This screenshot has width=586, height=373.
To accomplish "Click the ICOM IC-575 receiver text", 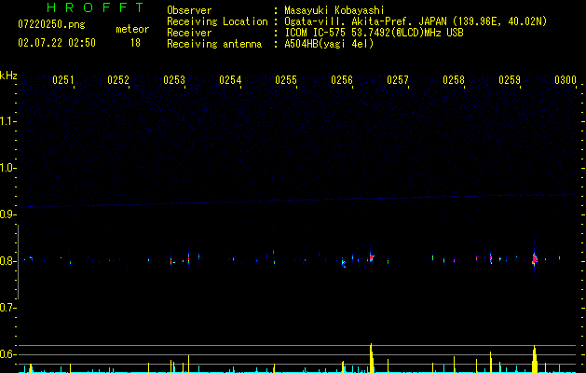I will (374, 33).
